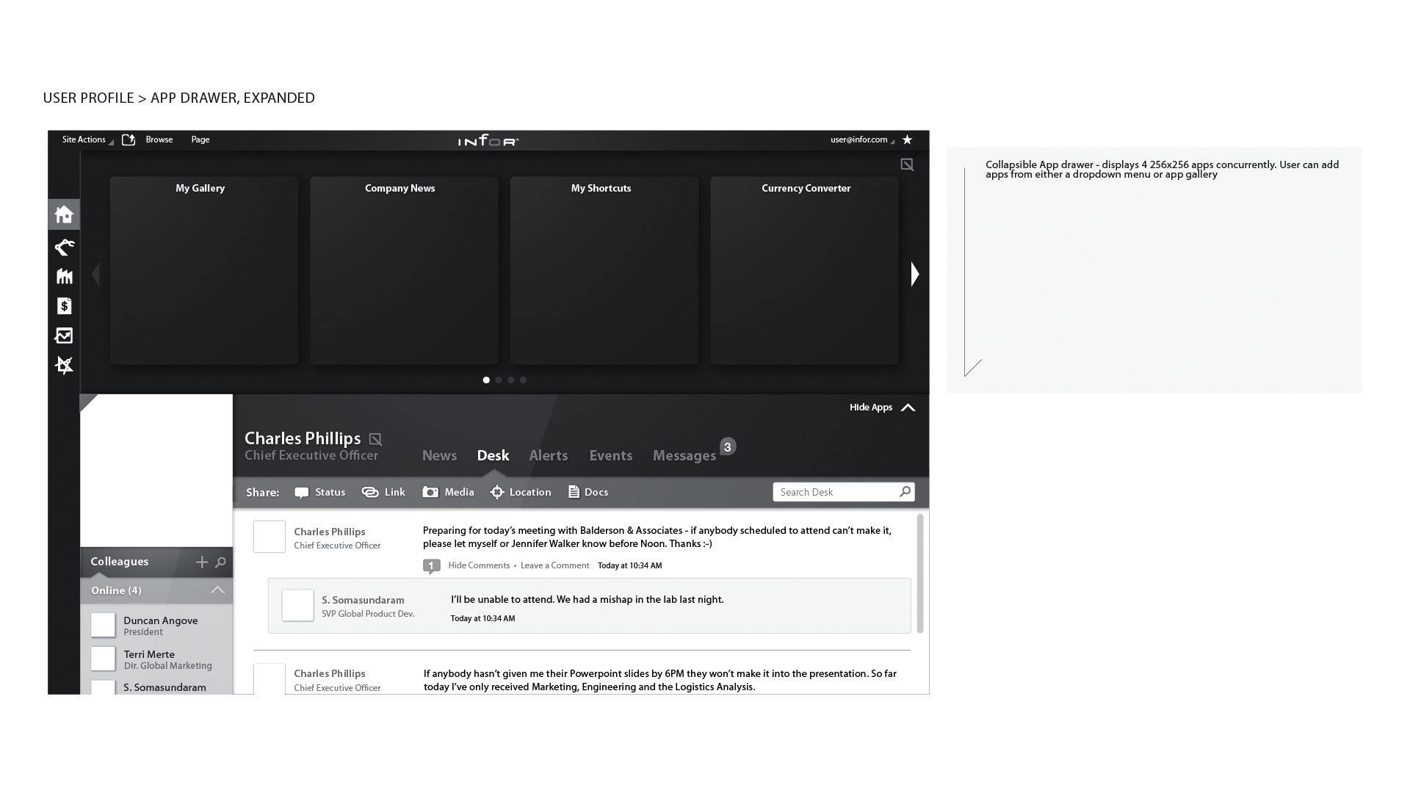The width and height of the screenshot is (1410, 793).
Task: Add a colleague with the plus icon
Action: coord(202,562)
